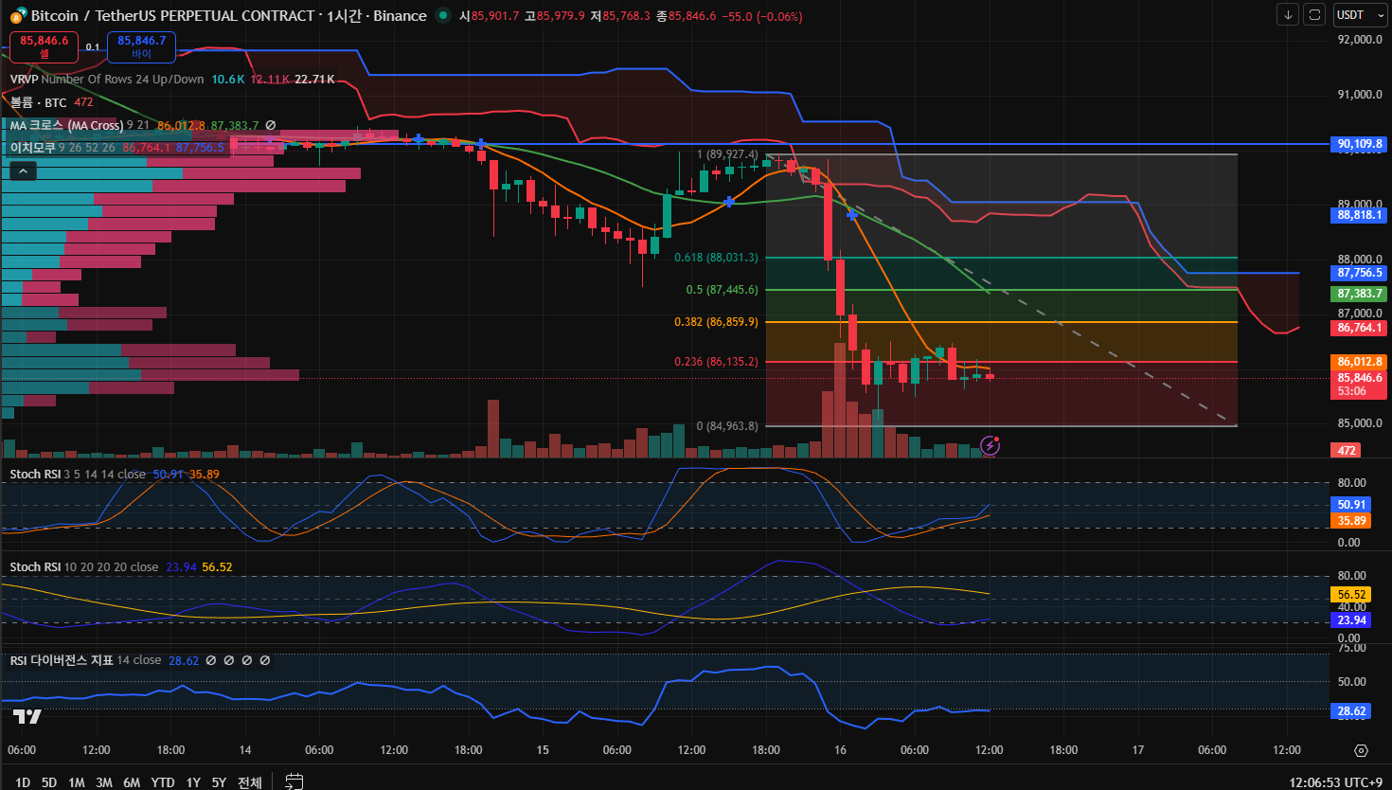This screenshot has height=790, width=1392.
Task: Select the 전체 (all) time range
Action: (x=250, y=781)
